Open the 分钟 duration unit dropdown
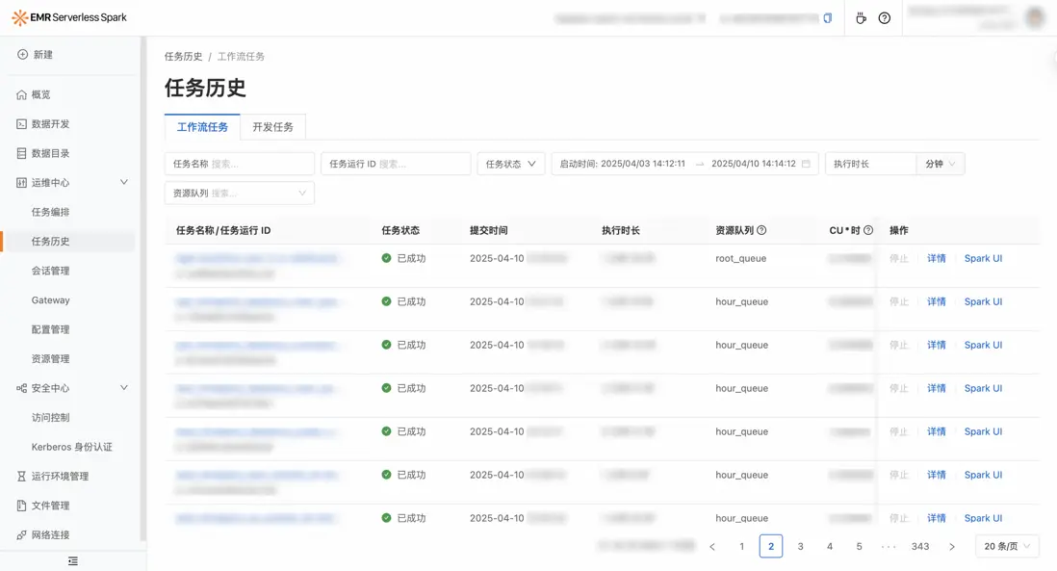Viewport: 1057px width, 571px height. (x=941, y=164)
